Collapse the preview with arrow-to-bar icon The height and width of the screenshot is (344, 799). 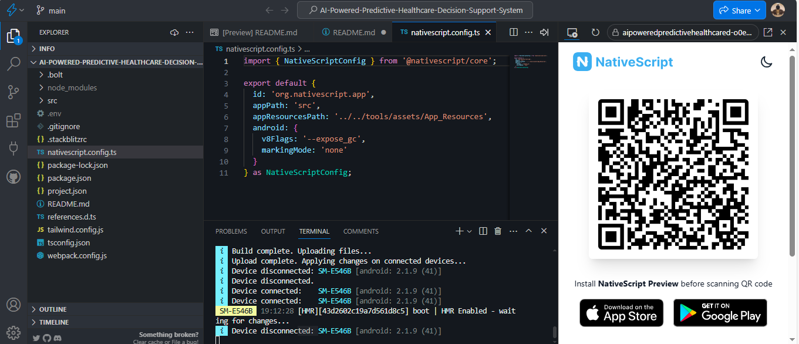544,32
